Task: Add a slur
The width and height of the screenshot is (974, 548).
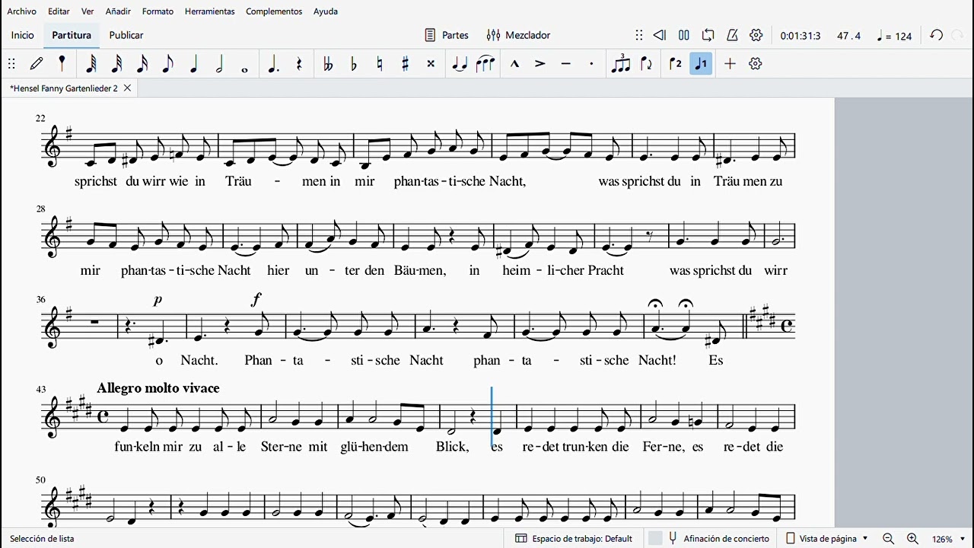Action: tap(485, 64)
